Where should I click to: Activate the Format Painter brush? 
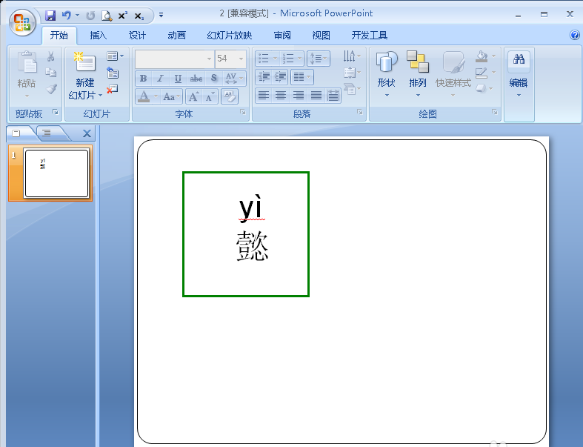[x=51, y=89]
